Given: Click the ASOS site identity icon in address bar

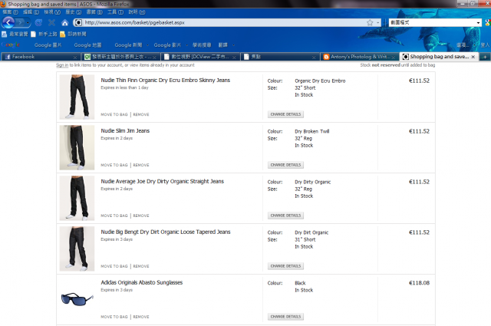Looking at the screenshot, I should click(78, 22).
